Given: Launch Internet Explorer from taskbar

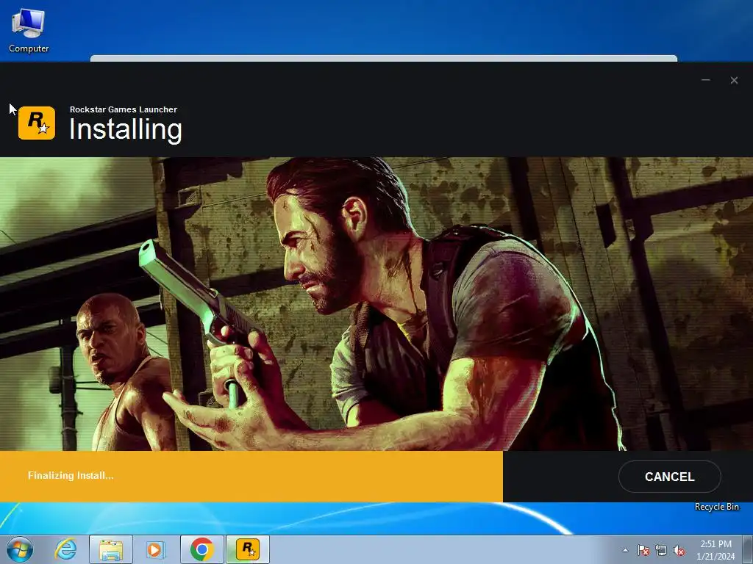Looking at the screenshot, I should [65, 549].
